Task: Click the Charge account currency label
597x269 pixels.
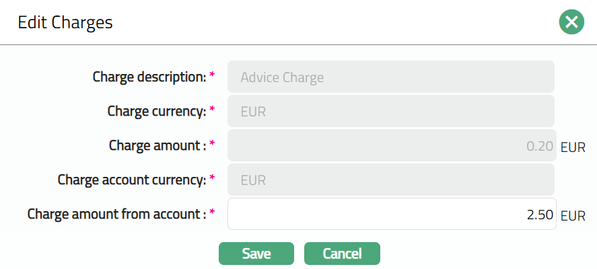Action: click(131, 180)
